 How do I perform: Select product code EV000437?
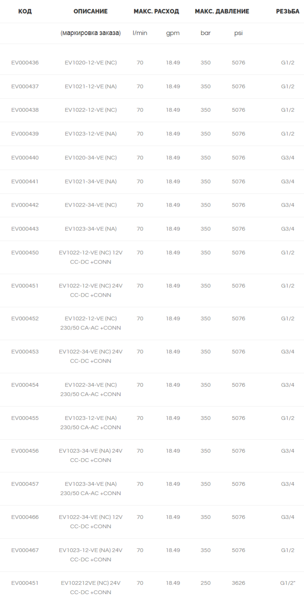click(25, 86)
